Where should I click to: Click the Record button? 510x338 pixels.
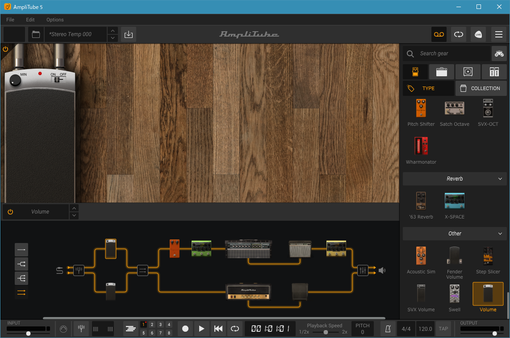[185, 329]
